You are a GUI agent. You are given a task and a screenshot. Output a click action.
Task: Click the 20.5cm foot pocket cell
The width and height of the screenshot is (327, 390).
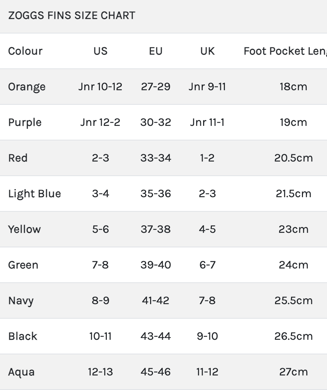(x=293, y=158)
